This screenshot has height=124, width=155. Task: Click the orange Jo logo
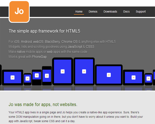[19, 11]
